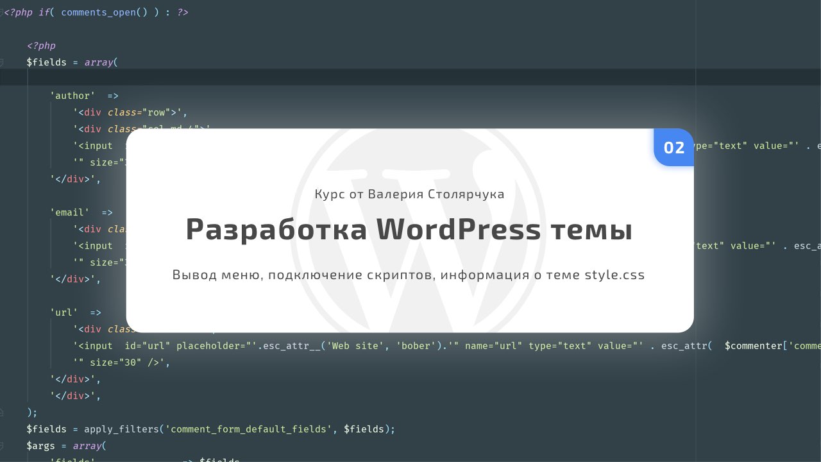Select the blue "02" episode badge
Viewport: 821px width, 462px height.
coord(673,148)
